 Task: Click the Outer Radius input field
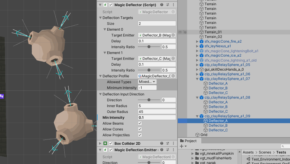click(x=157, y=111)
